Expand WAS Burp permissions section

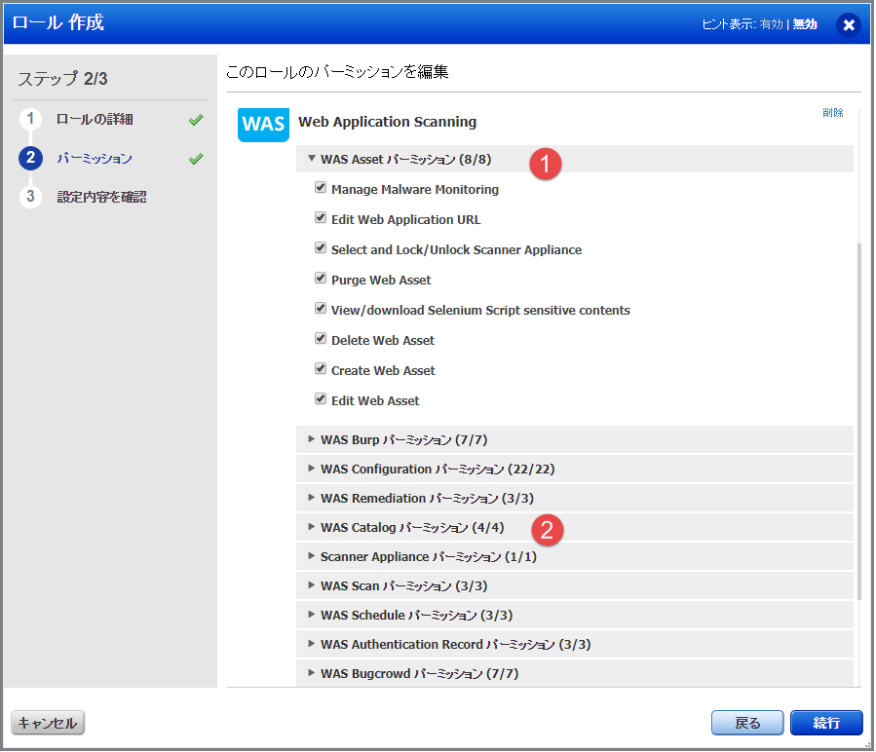coord(312,439)
